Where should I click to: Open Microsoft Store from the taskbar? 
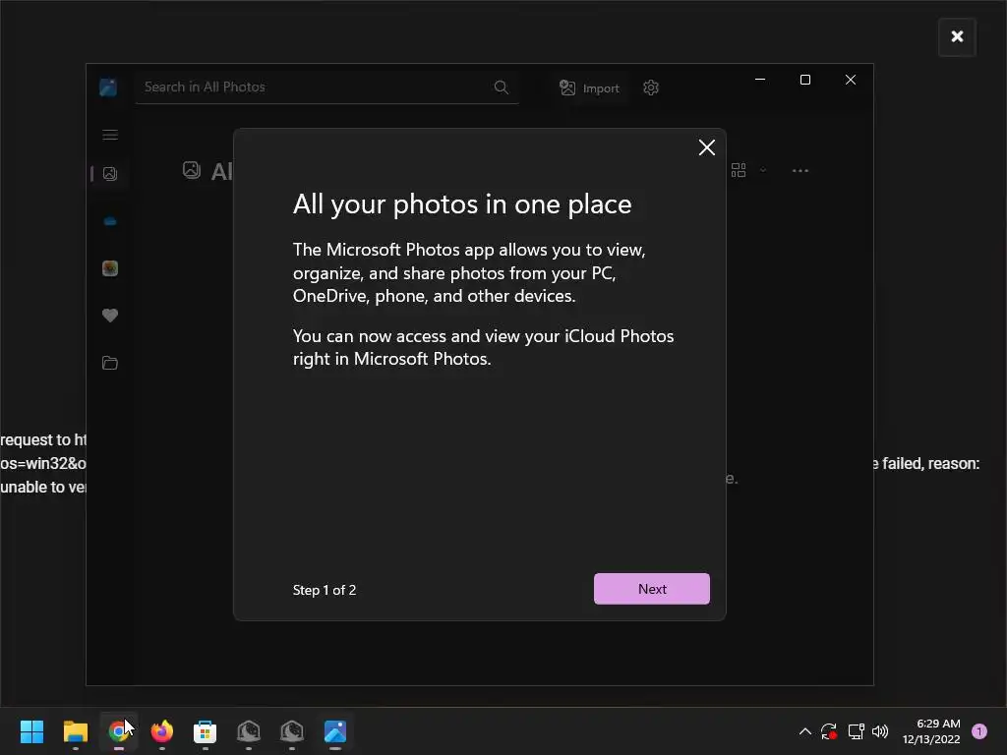205,731
